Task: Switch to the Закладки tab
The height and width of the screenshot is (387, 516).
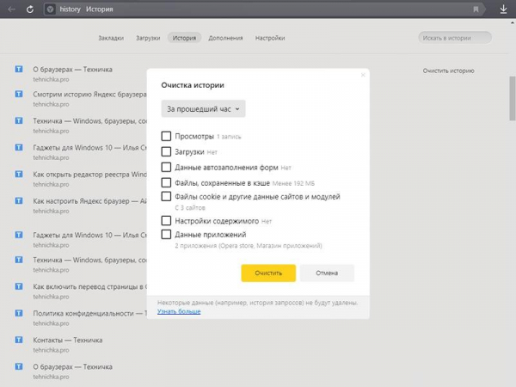Action: click(110, 38)
